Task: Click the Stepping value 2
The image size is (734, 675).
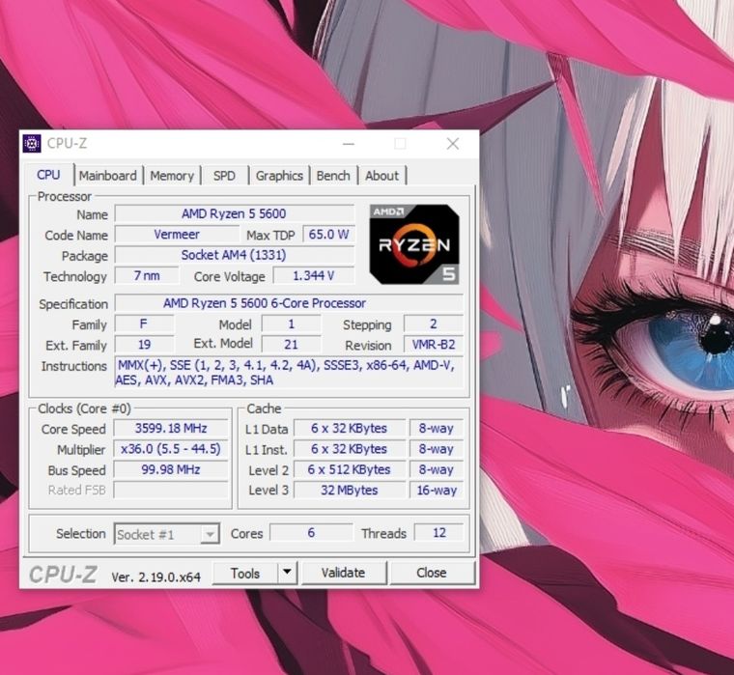Action: (x=434, y=323)
